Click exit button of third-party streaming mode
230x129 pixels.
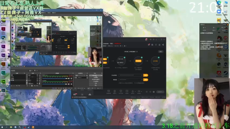click(x=161, y=52)
